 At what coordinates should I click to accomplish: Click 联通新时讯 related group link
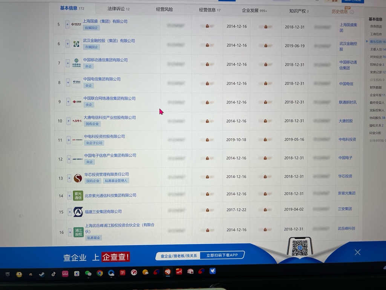tap(348, 102)
